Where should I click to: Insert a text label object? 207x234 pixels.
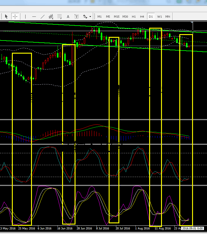pyautogui.click(x=76, y=16)
